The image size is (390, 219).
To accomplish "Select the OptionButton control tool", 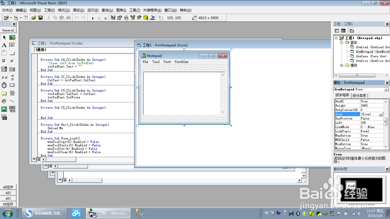I will (x=12, y=61).
